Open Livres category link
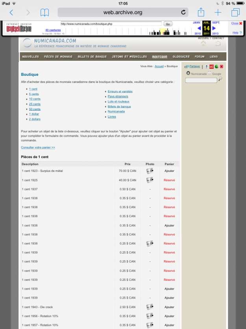This screenshot has height=329, width=246. click(112, 117)
